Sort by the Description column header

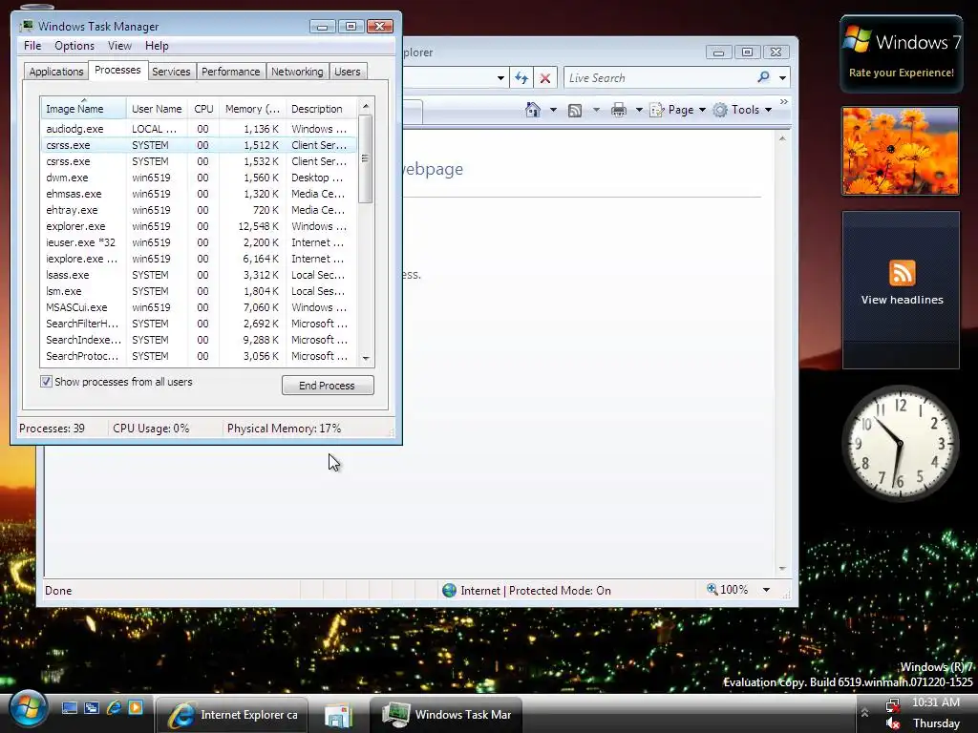[322, 109]
